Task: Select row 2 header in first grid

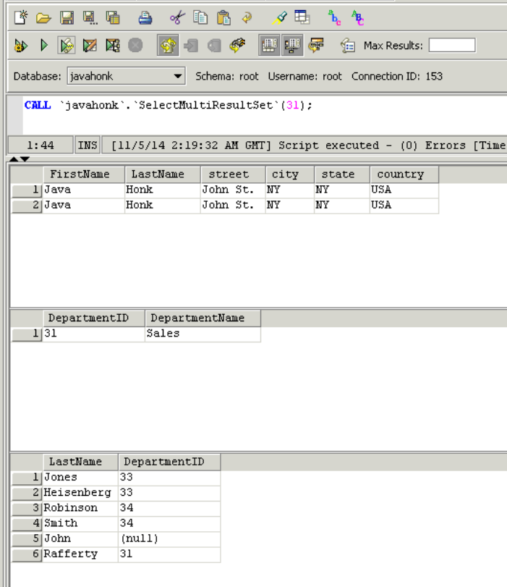Action: (x=27, y=205)
